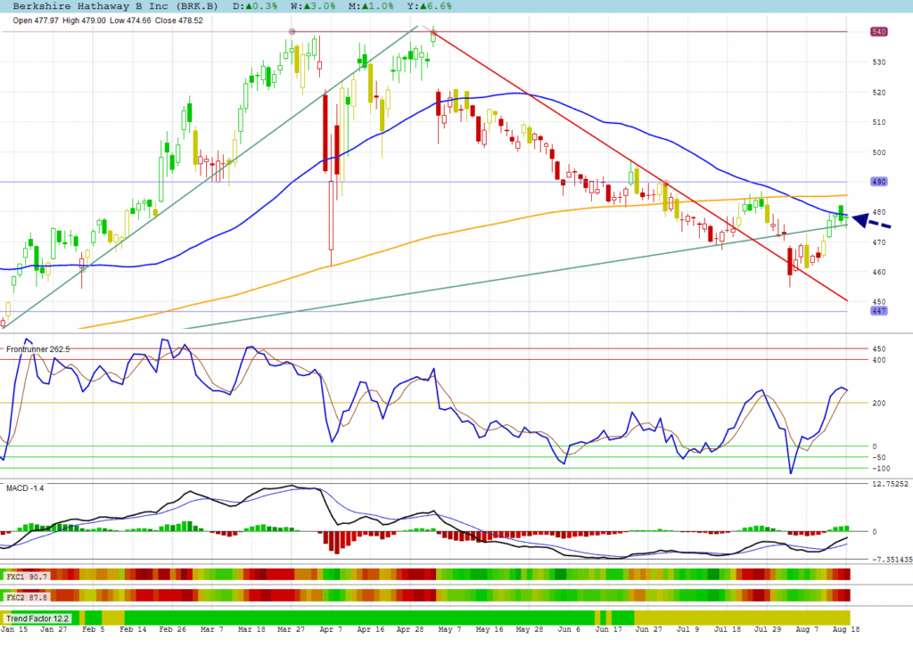This screenshot has height=655, width=913.
Task: Click the Apr 16 date label
Action: (x=370, y=629)
